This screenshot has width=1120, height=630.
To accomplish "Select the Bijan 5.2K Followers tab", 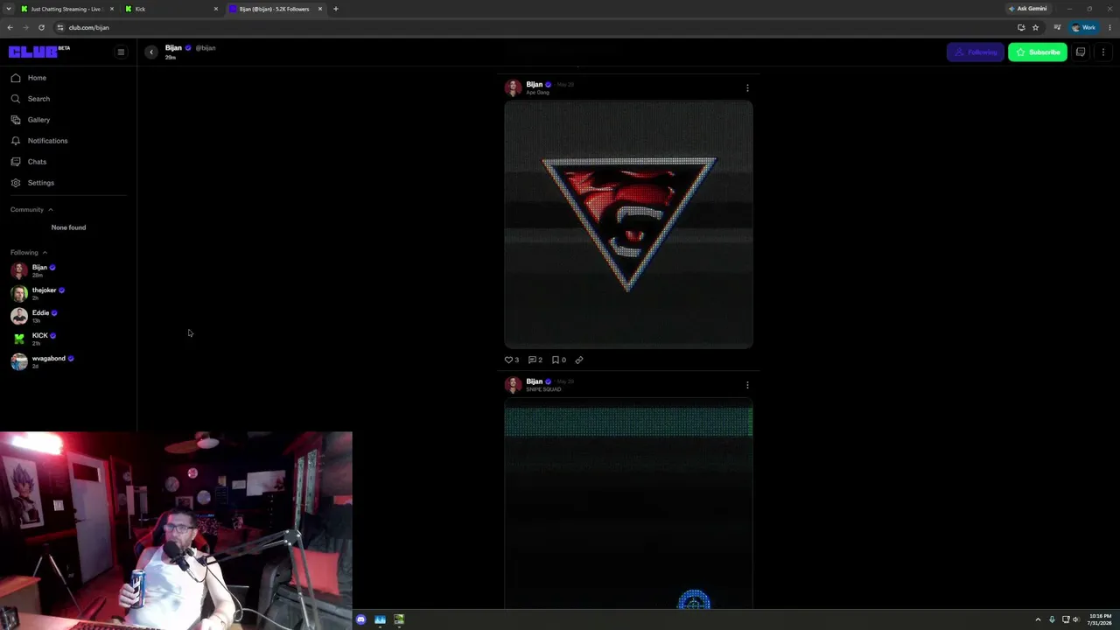I will click(276, 9).
